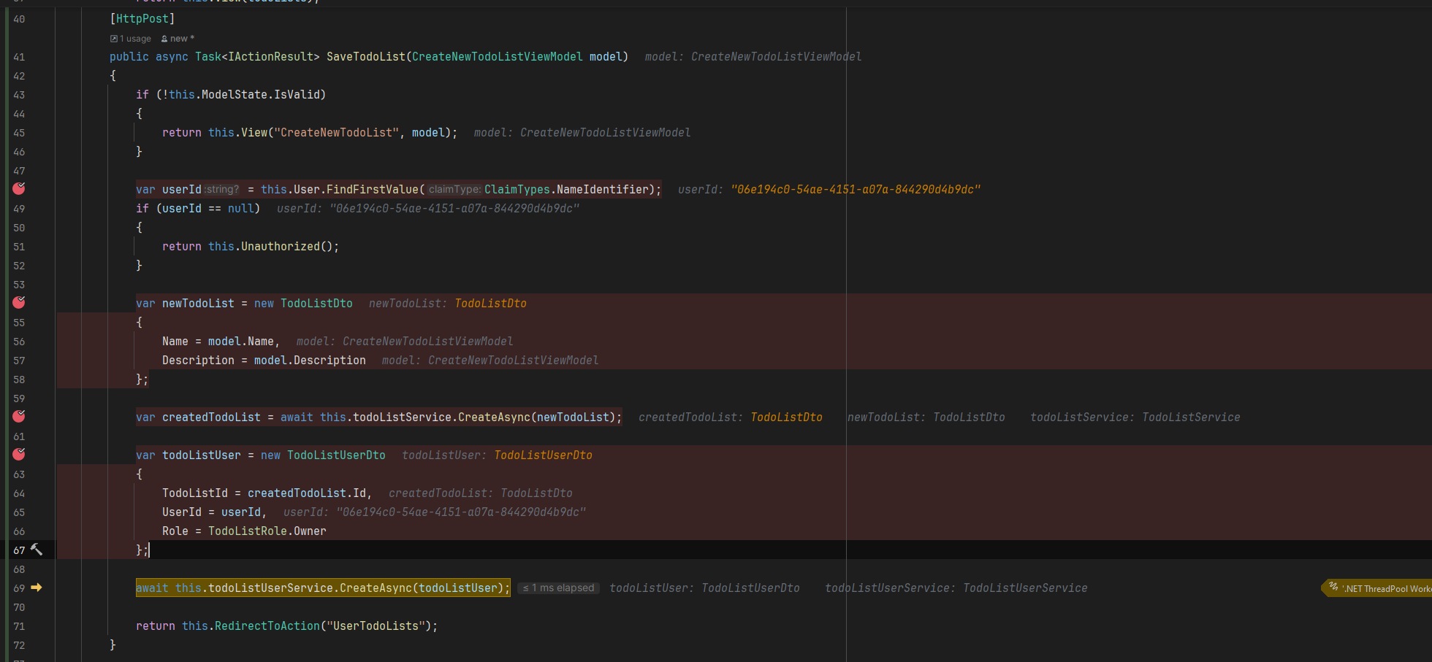Click the 'claimType:' parameter hint
Screen dimensions: 1432x662
tap(454, 190)
